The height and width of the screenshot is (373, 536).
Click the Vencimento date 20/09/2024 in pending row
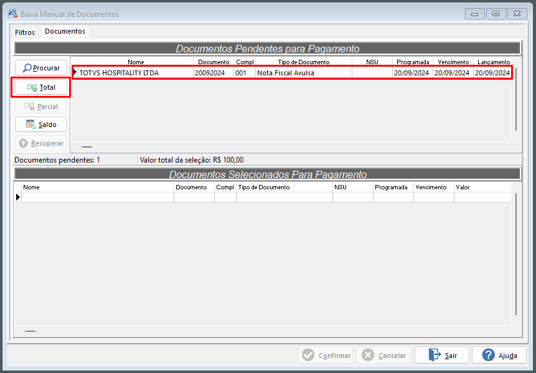tap(453, 73)
